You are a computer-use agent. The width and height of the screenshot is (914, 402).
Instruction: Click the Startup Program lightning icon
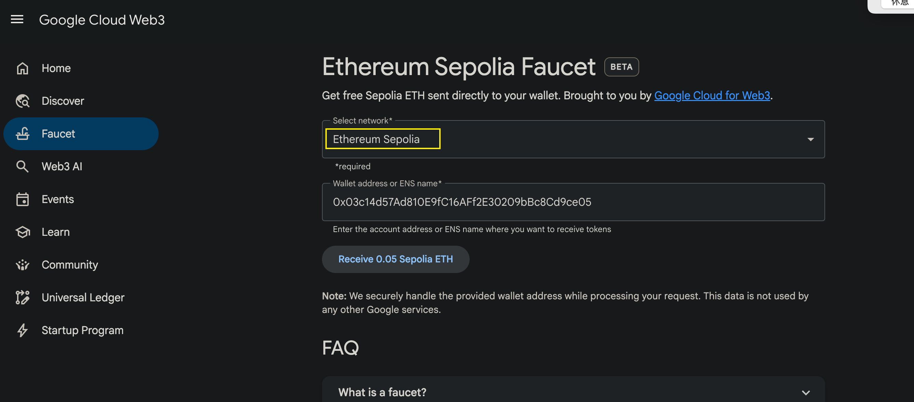(22, 330)
